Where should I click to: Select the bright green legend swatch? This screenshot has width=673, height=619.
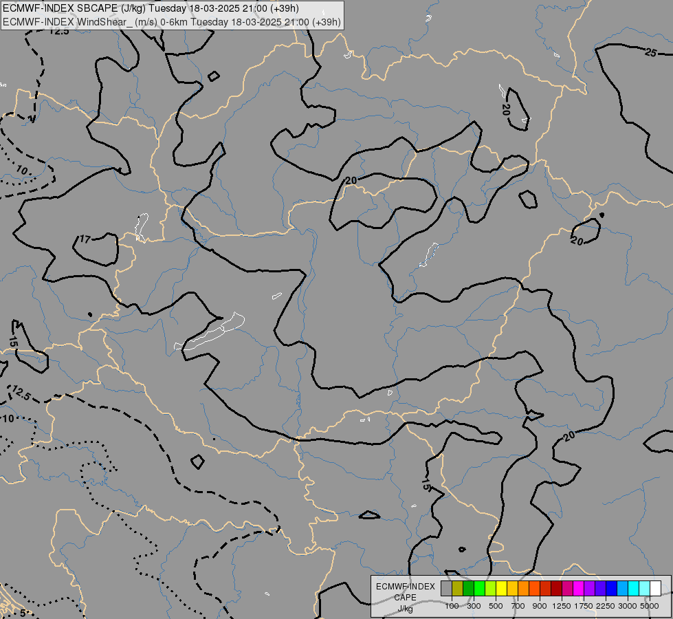coord(479,588)
